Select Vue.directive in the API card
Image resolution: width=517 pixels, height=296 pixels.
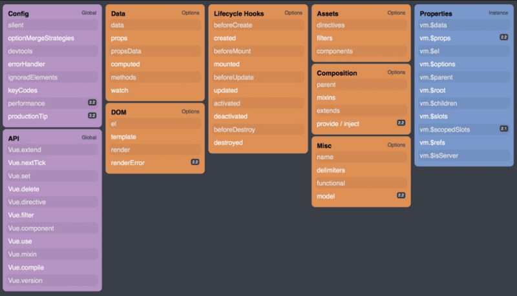coord(52,202)
